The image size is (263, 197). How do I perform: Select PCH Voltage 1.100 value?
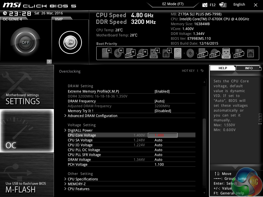click(x=159, y=164)
